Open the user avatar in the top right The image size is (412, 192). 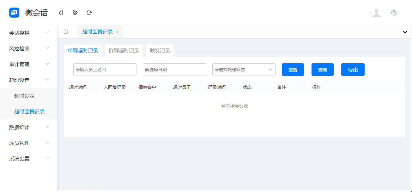click(x=376, y=13)
